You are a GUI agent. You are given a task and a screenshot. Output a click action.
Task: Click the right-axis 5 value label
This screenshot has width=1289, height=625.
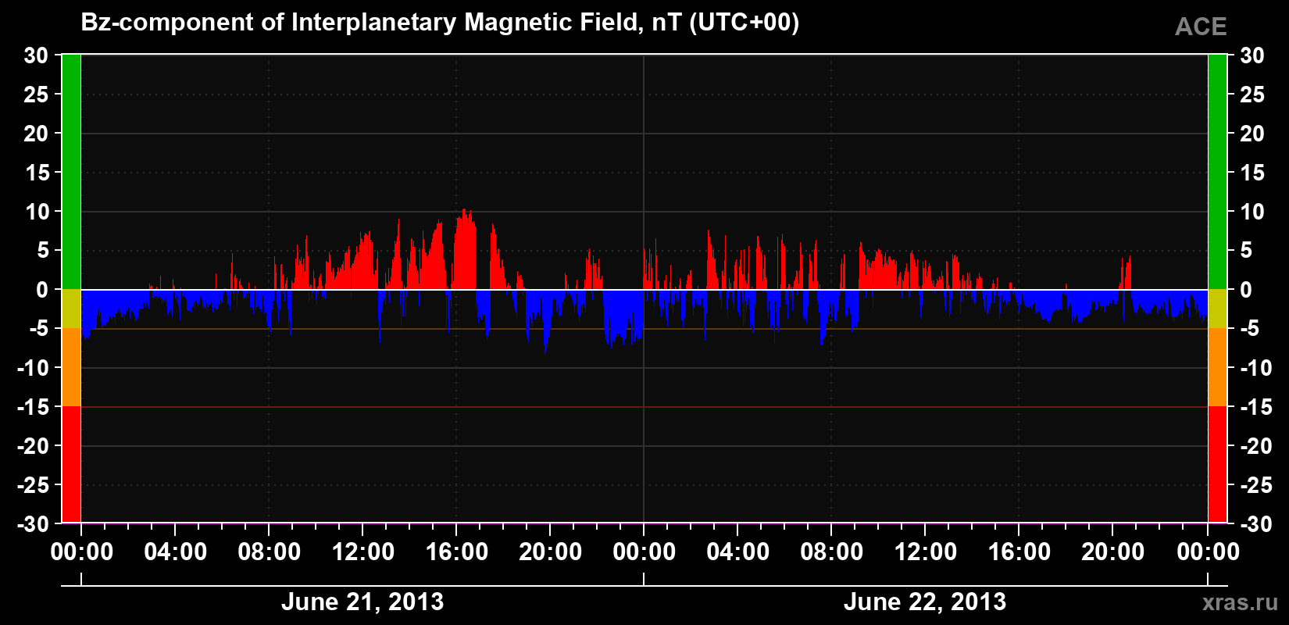1246,251
